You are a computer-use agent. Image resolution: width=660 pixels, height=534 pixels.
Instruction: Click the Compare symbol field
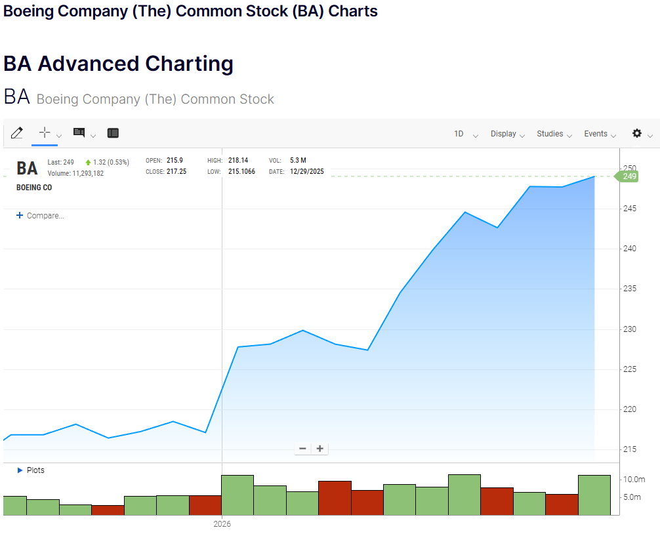[x=45, y=216]
